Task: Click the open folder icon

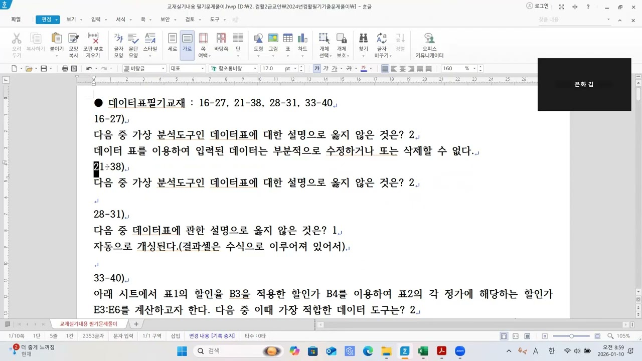Action: (x=29, y=69)
